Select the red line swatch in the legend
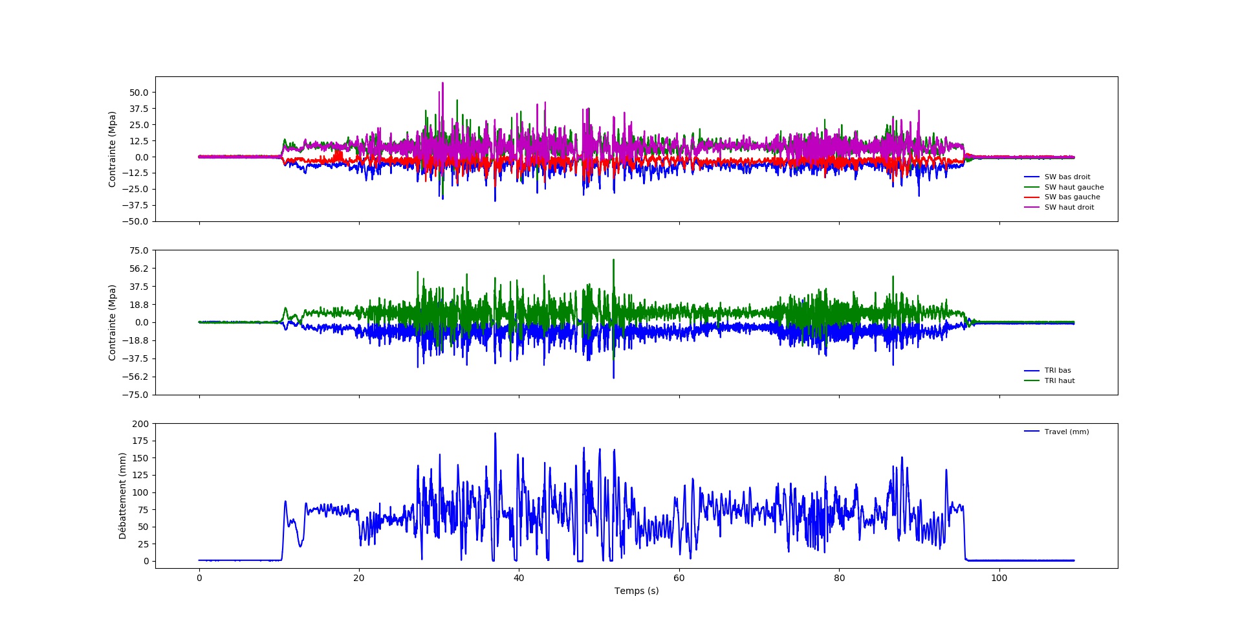Viewport: 1242px width, 638px height. click(1031, 197)
